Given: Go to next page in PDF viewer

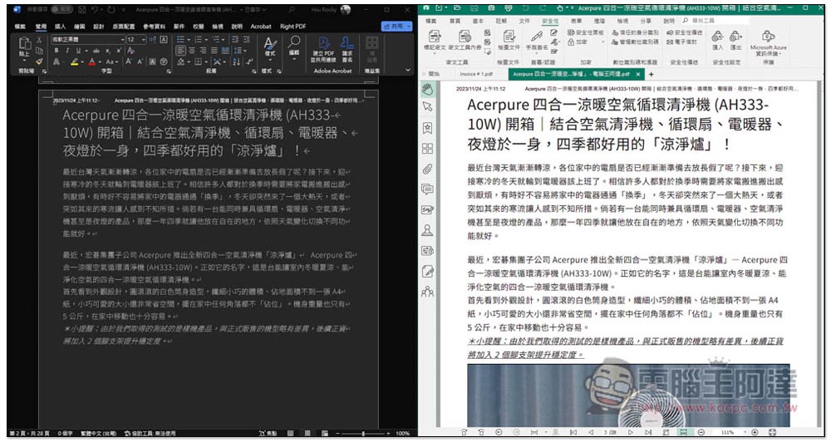Looking at the screenshot, I should pos(630,433).
